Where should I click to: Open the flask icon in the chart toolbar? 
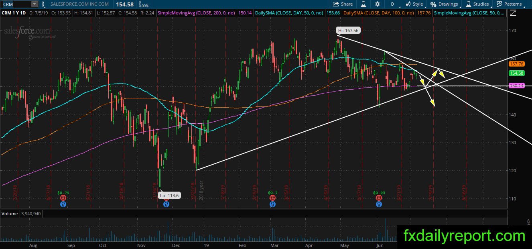pyautogui.click(x=363, y=4)
